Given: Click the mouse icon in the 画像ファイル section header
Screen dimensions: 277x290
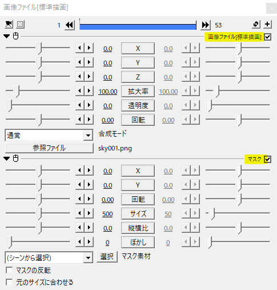Looking at the screenshot, I should tap(15, 36).
